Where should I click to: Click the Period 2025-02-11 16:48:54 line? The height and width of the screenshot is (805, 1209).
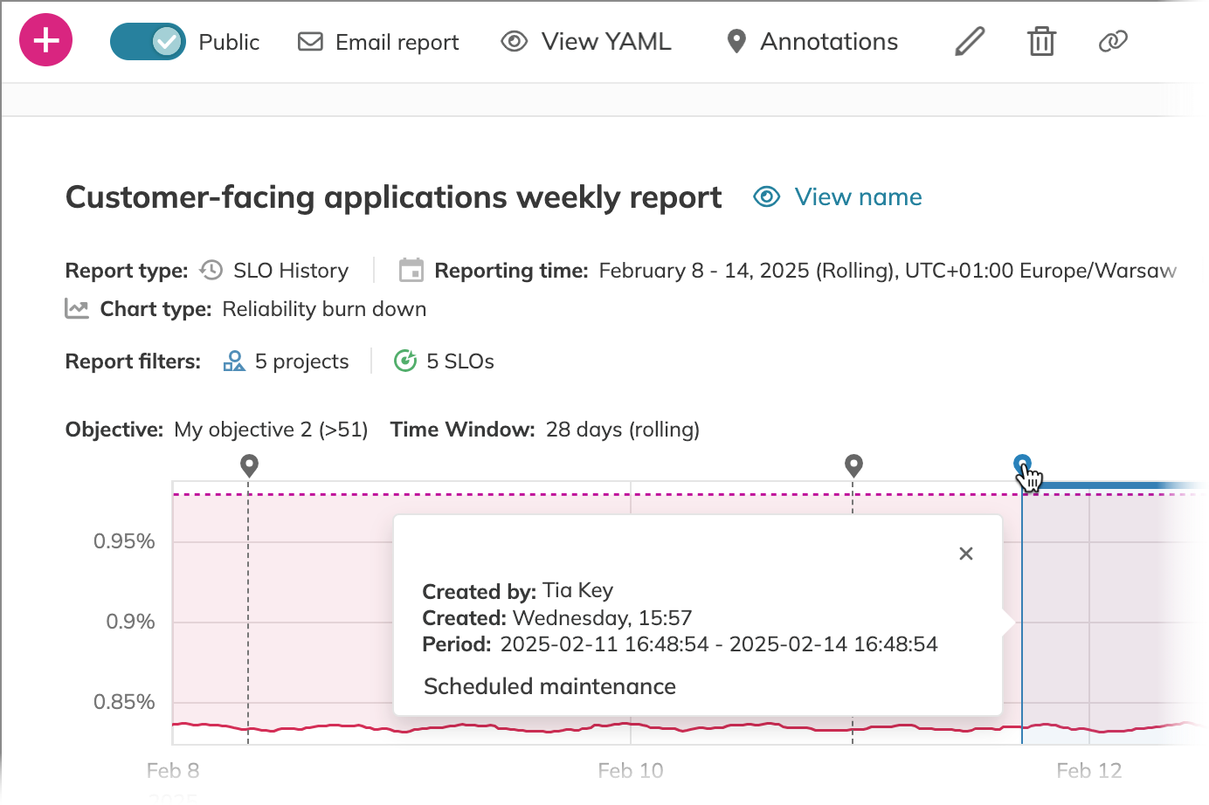[x=680, y=644]
